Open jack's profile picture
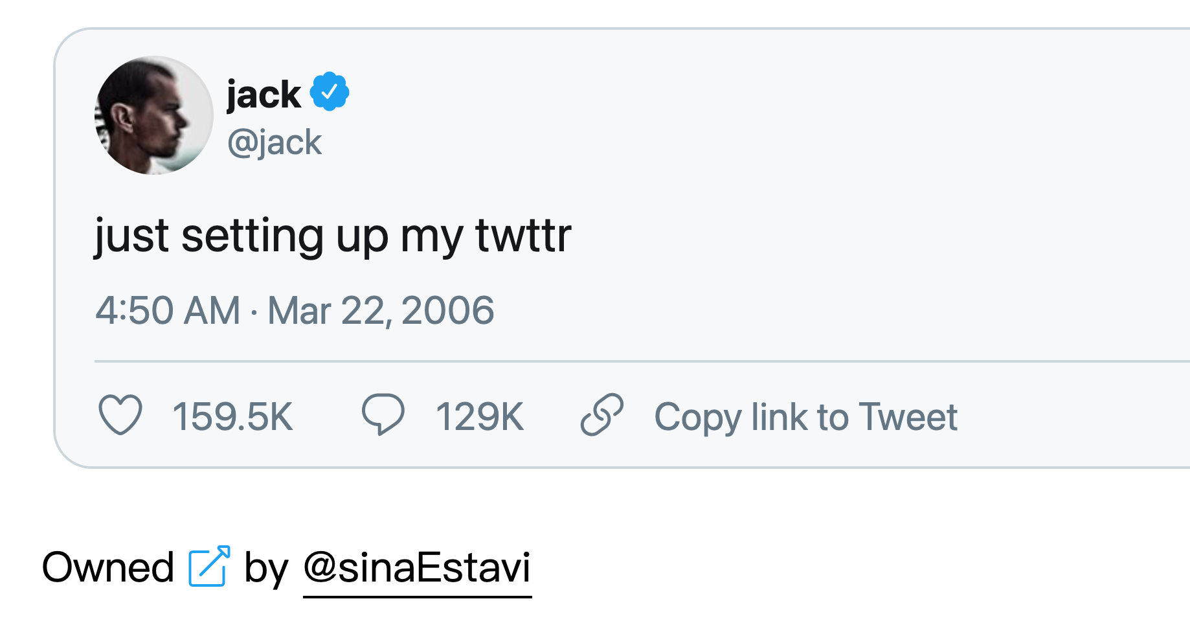Viewport: 1190px width, 623px height. 154,115
